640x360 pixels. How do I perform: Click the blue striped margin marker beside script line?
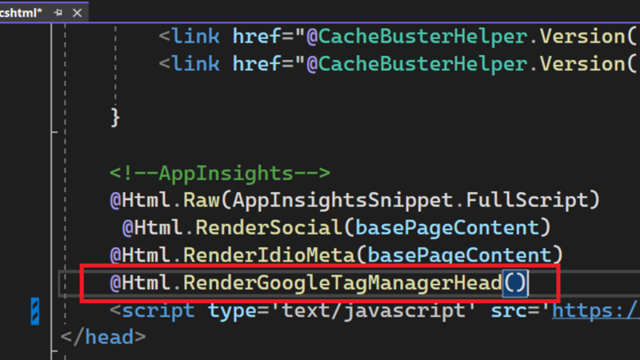[34, 310]
